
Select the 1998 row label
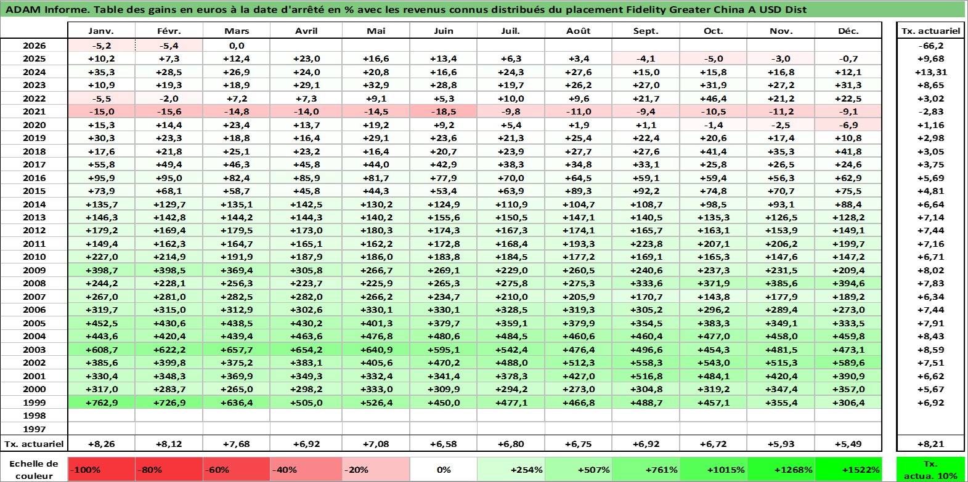coord(34,416)
